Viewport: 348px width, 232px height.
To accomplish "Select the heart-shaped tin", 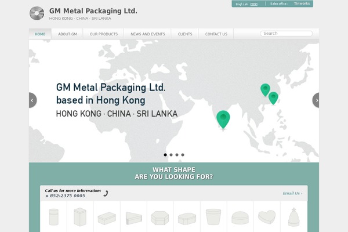I will 267,217.
